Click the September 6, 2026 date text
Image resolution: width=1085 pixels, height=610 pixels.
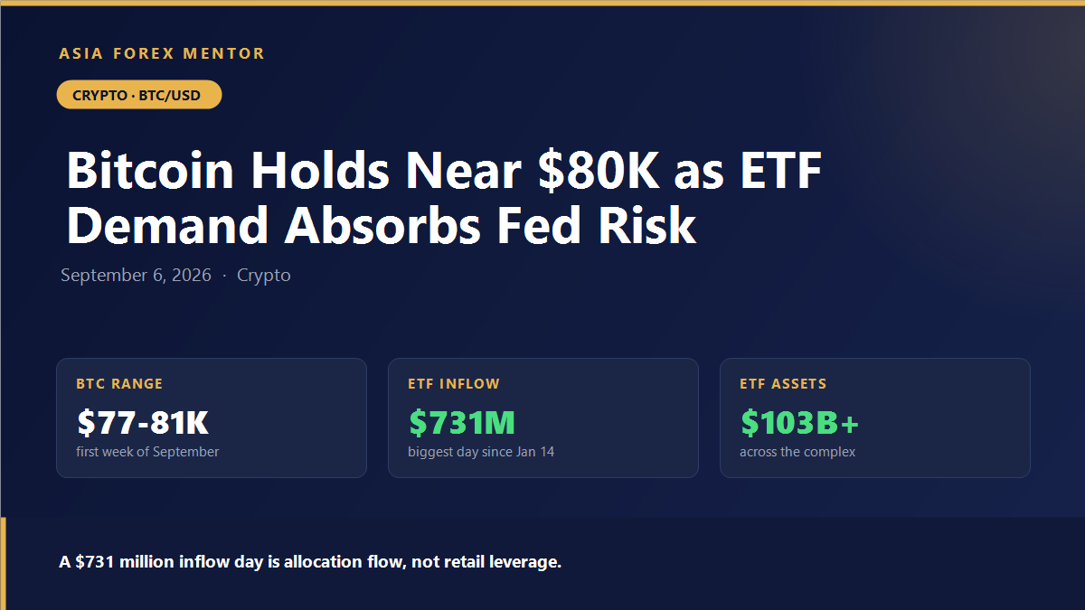click(136, 275)
